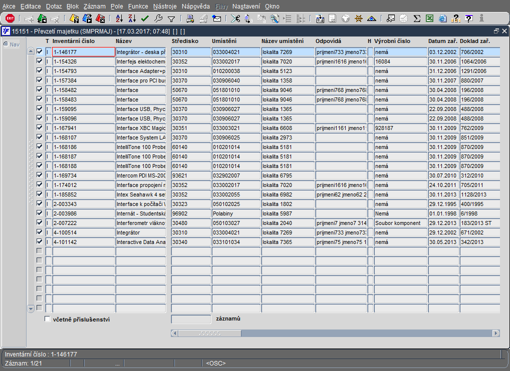Sort ascending with the A-Z icon

[119, 18]
